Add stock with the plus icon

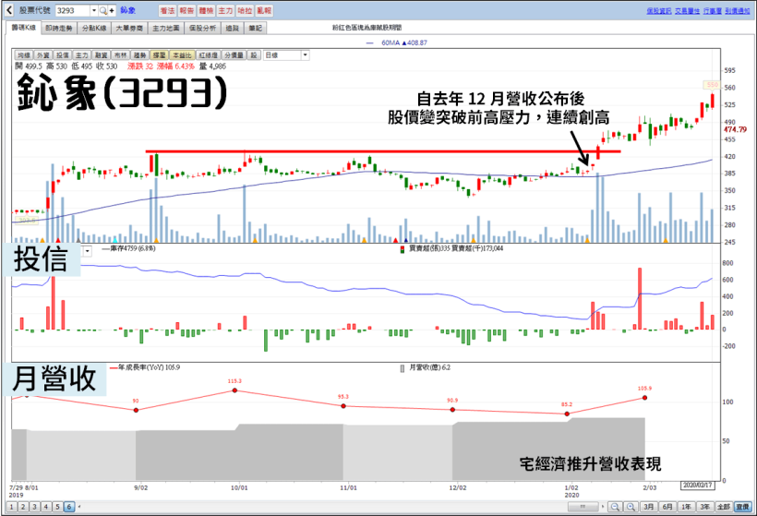[x=112, y=11]
